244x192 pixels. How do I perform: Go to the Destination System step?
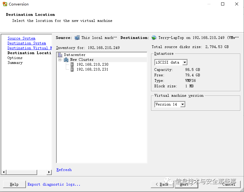[27, 43]
